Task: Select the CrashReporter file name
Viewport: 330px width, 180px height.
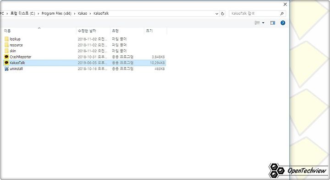Action: coord(21,57)
